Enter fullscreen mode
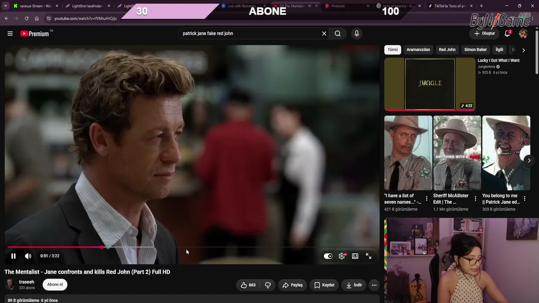539x303 pixels. pos(368,256)
